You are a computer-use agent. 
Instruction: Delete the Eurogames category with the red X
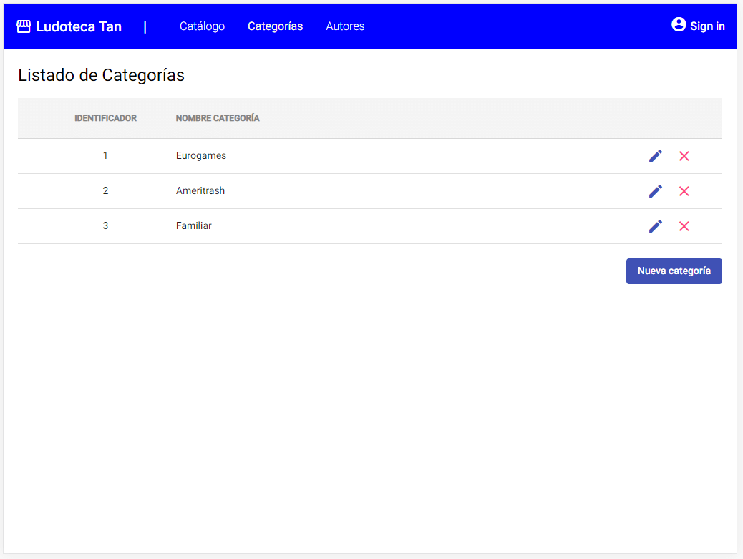(x=684, y=155)
